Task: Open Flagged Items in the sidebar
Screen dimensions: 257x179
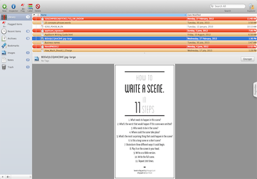Action: pyautogui.click(x=16, y=24)
